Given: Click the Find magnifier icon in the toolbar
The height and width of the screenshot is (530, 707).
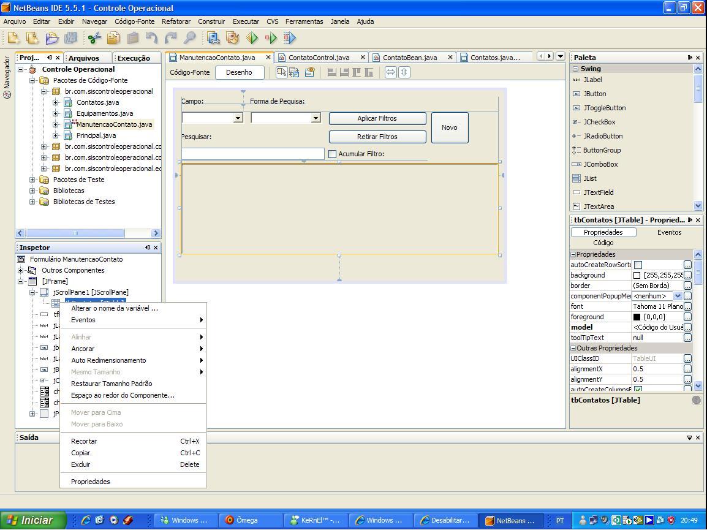Looking at the screenshot, I should 189,39.
